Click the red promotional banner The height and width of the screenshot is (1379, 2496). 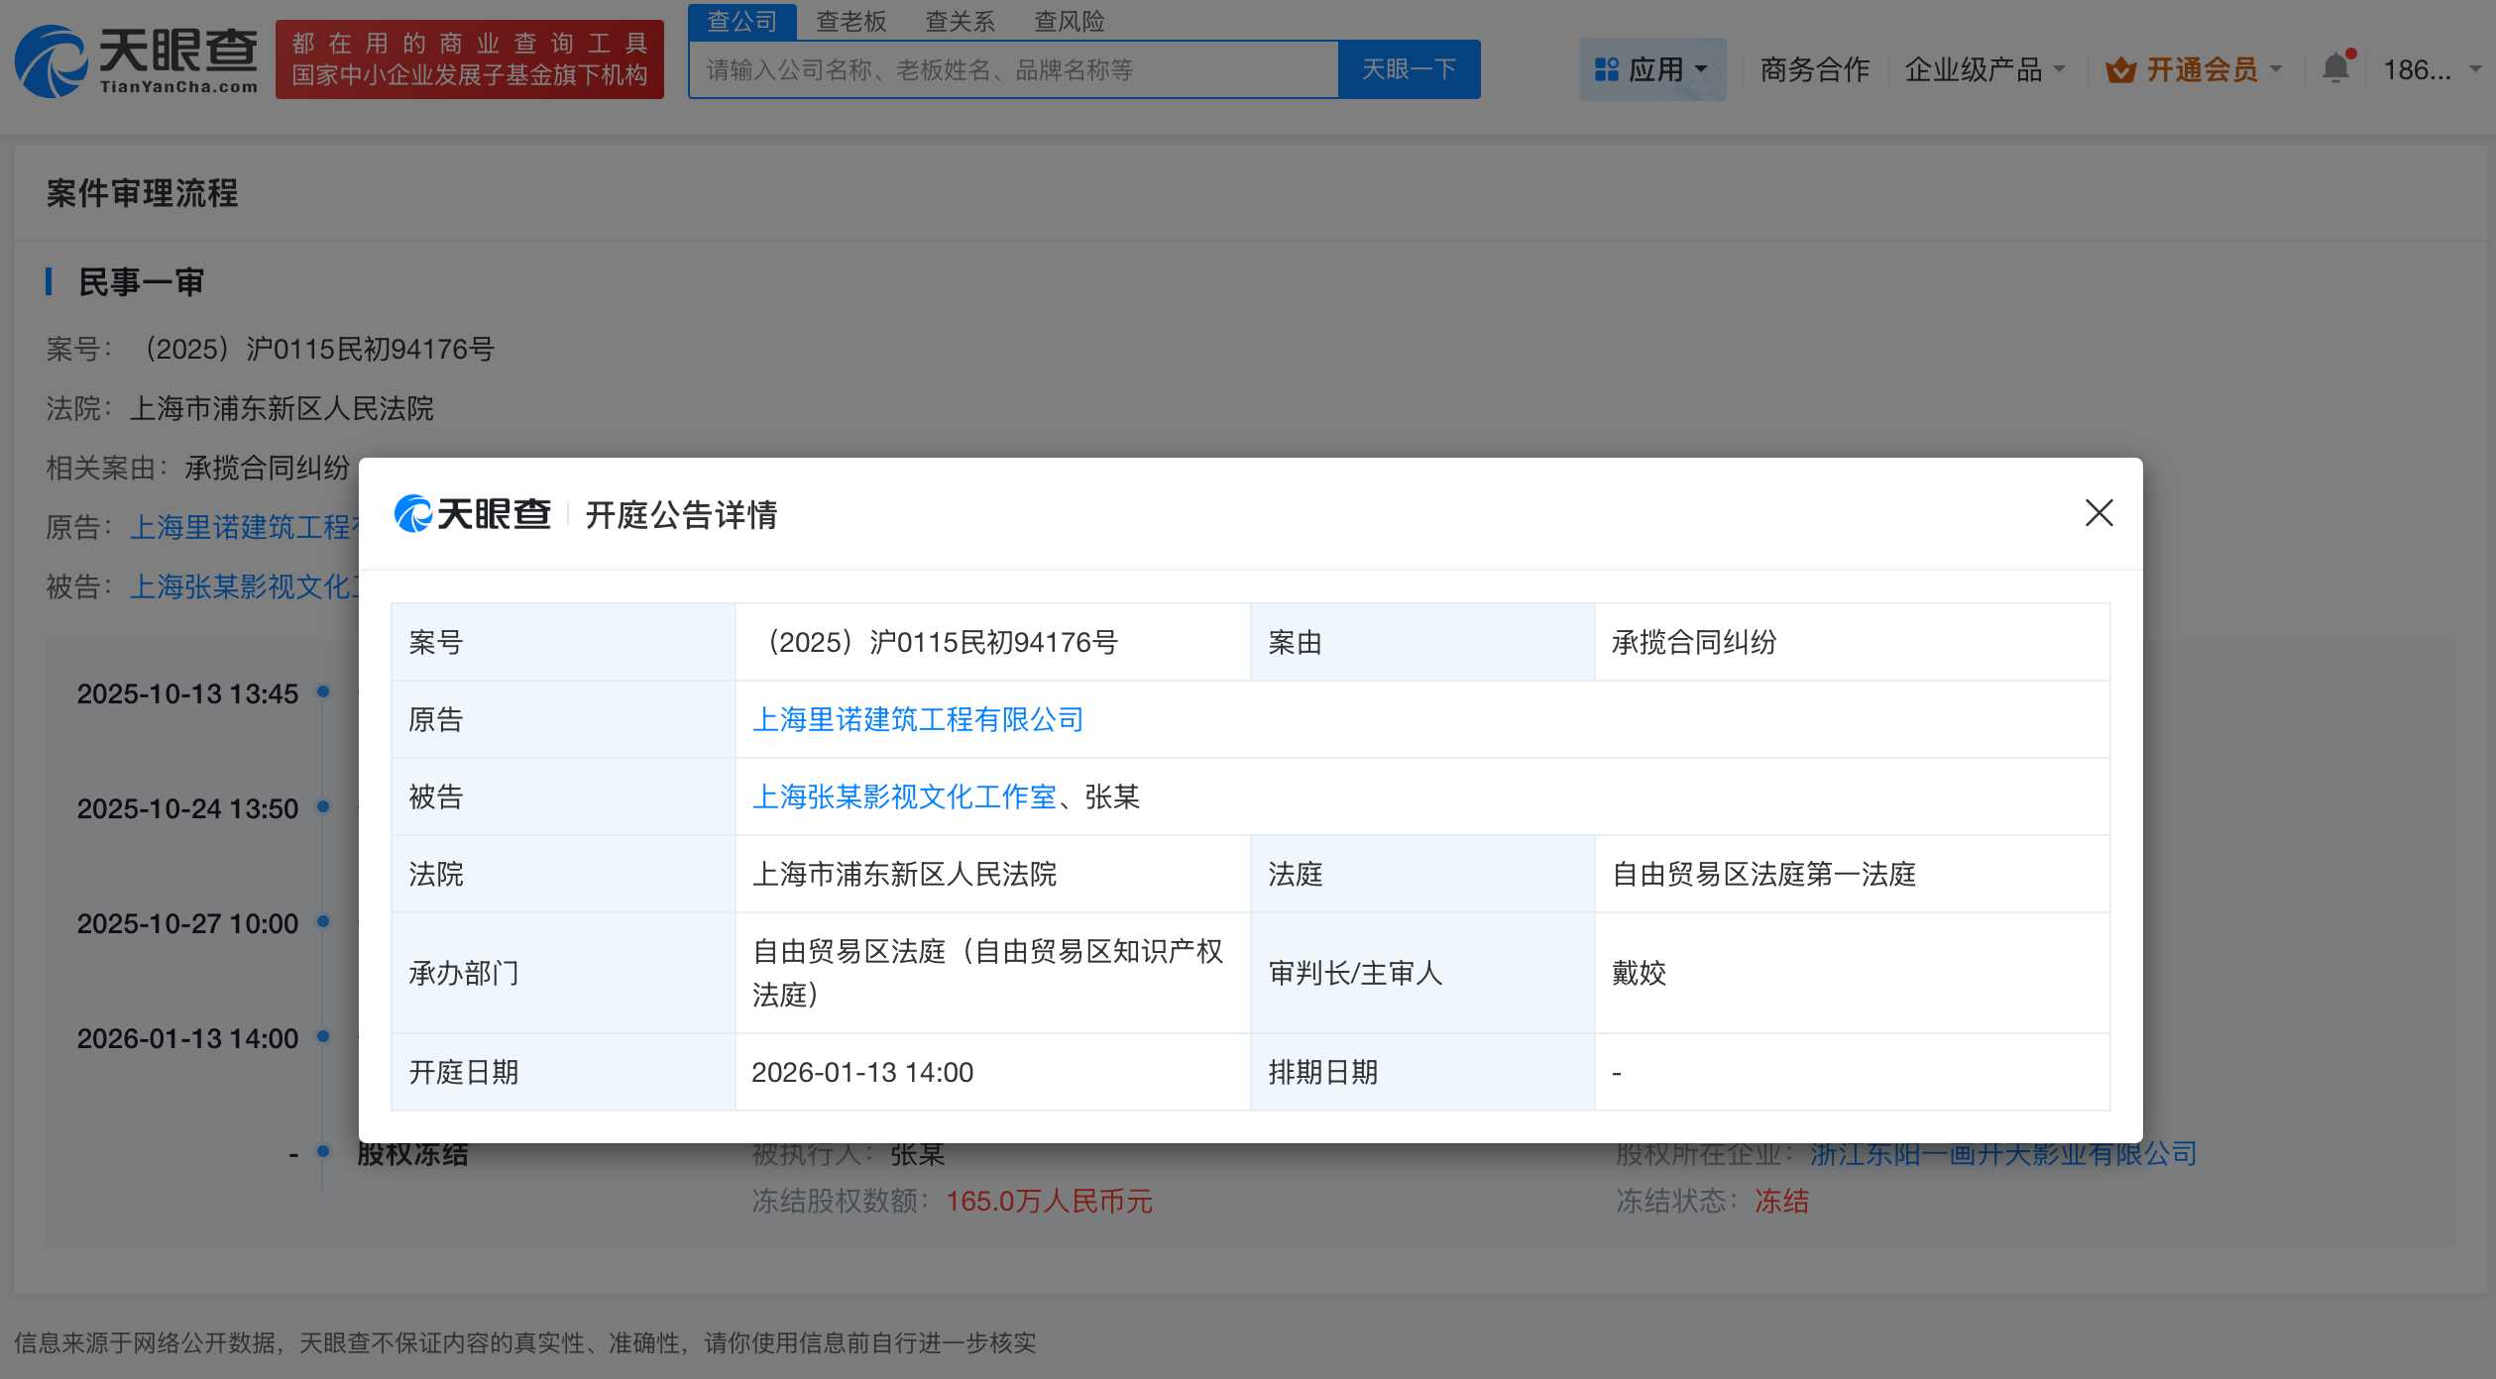[x=472, y=59]
